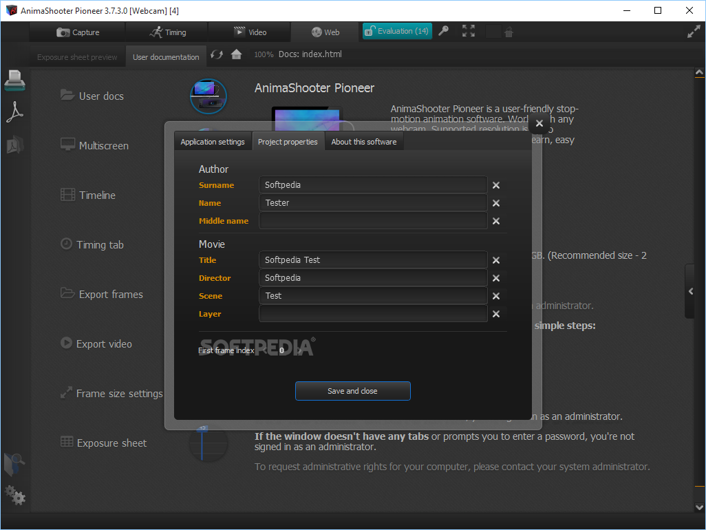This screenshot has height=530, width=706.
Task: Open the Export frames docs link
Action: click(x=102, y=294)
